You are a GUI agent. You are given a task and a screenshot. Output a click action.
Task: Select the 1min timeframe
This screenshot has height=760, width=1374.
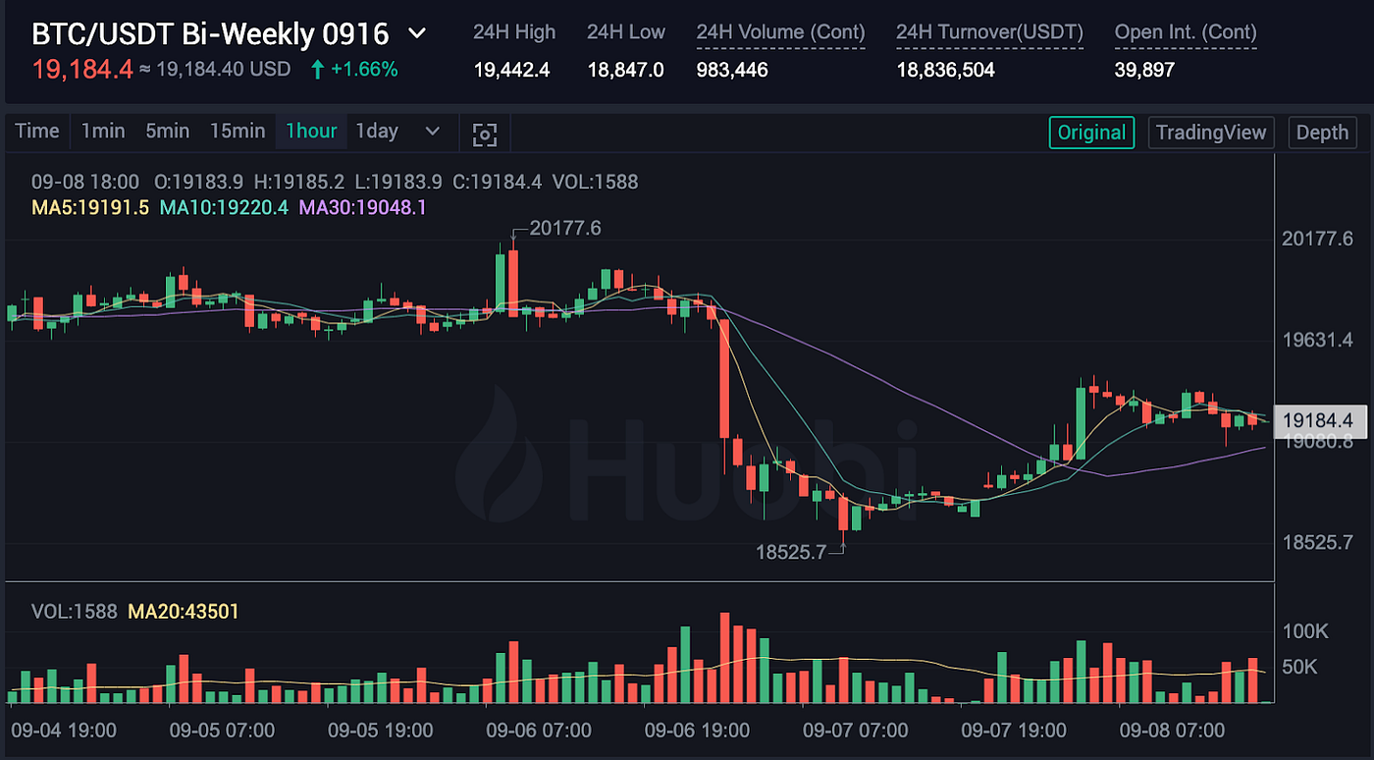pos(102,131)
